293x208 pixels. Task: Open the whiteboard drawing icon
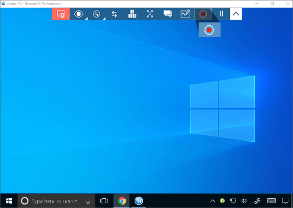pyautogui.click(x=185, y=14)
